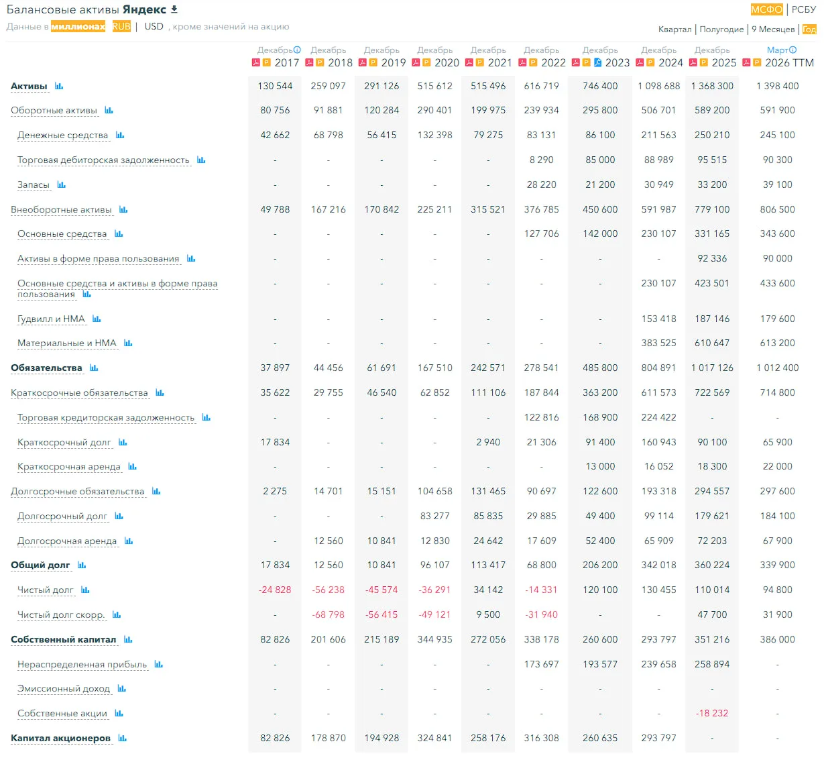This screenshot has width=824, height=762.
Task: Show chart for Чистый долг row
Action: 85,590
